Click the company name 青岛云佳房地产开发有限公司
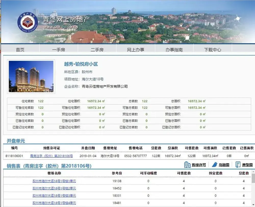255x207 pixels. coord(105,86)
